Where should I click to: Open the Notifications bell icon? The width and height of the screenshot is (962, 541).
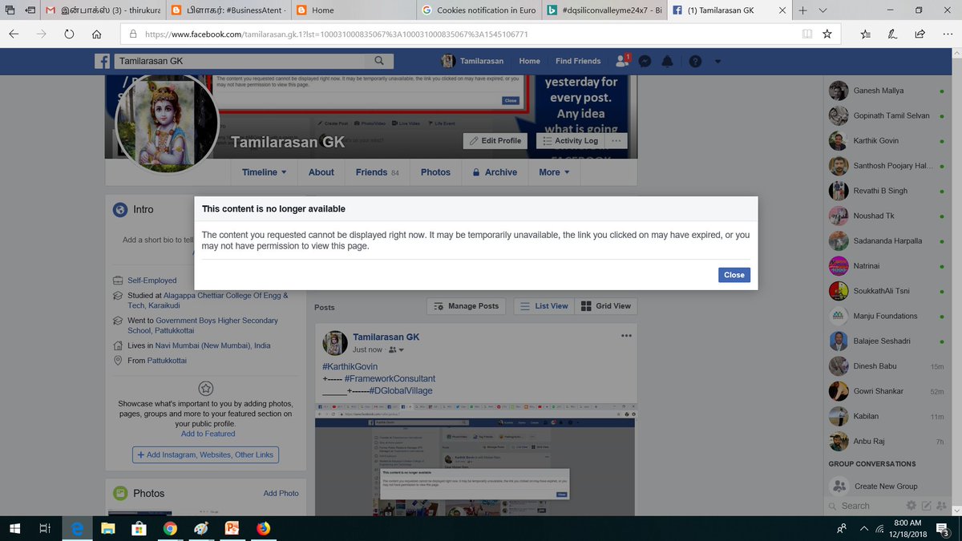(667, 61)
